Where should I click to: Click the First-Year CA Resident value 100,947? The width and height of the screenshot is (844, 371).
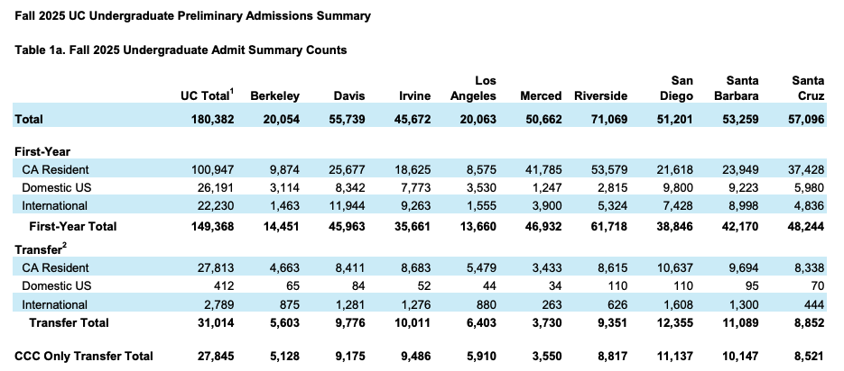tap(213, 169)
